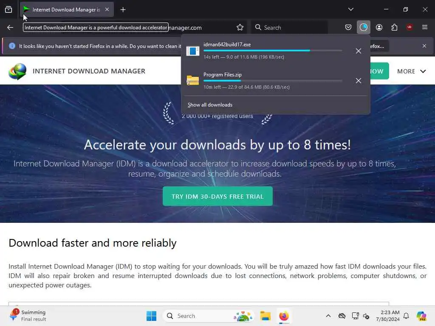This screenshot has width=435, height=326.
Task: Cancel the idman642build17.exe download
Action: click(359, 51)
